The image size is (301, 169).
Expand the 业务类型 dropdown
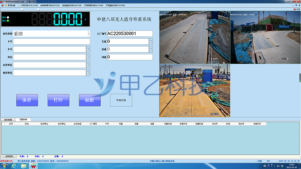click(x=89, y=34)
